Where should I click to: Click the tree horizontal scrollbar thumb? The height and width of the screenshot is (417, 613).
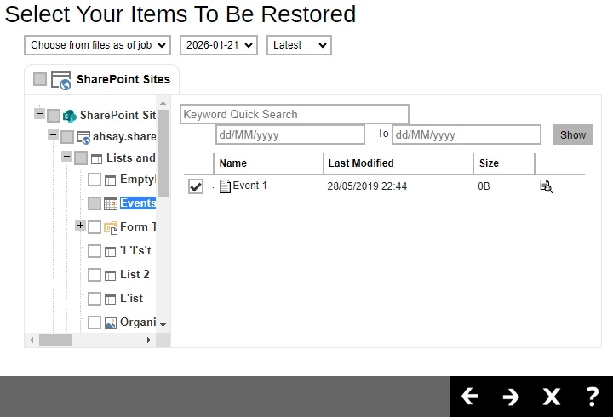(55, 340)
